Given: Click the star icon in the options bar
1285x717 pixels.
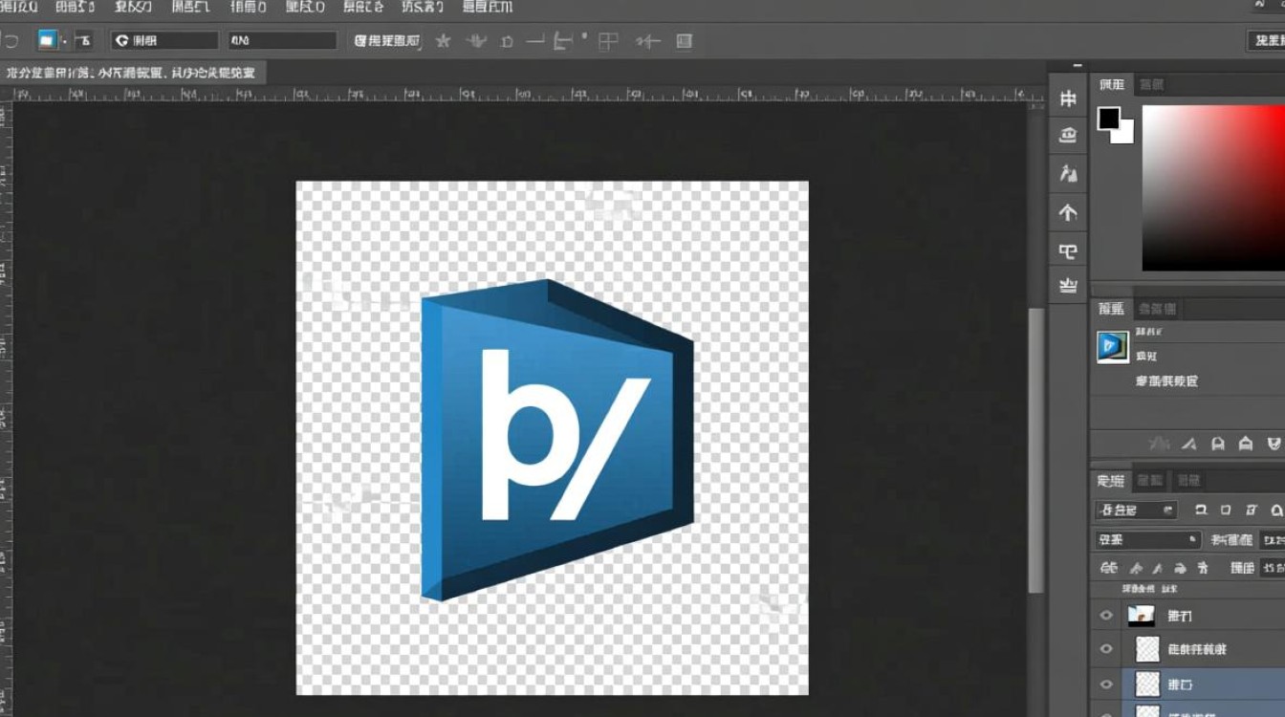Looking at the screenshot, I should tap(443, 41).
